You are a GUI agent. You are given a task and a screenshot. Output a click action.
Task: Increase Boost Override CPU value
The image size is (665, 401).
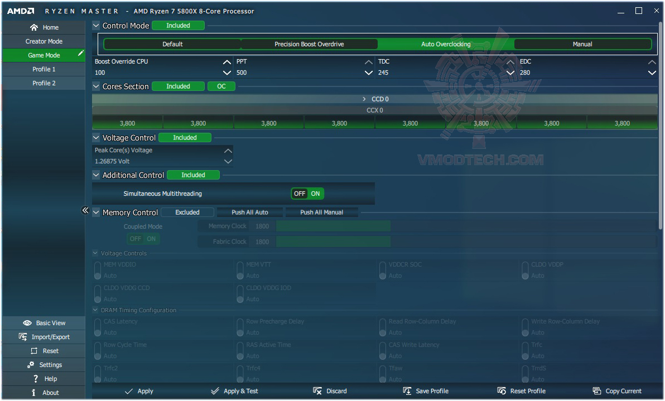coord(227,62)
